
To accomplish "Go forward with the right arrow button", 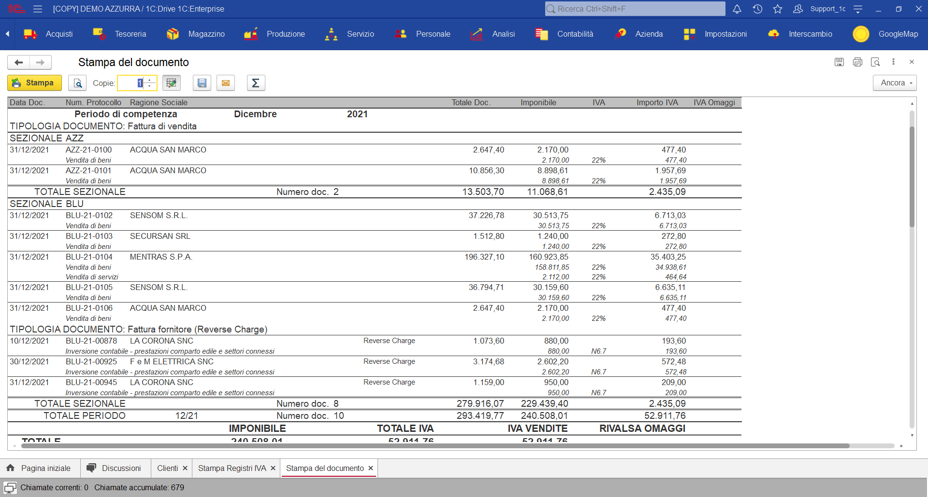I will (x=41, y=62).
